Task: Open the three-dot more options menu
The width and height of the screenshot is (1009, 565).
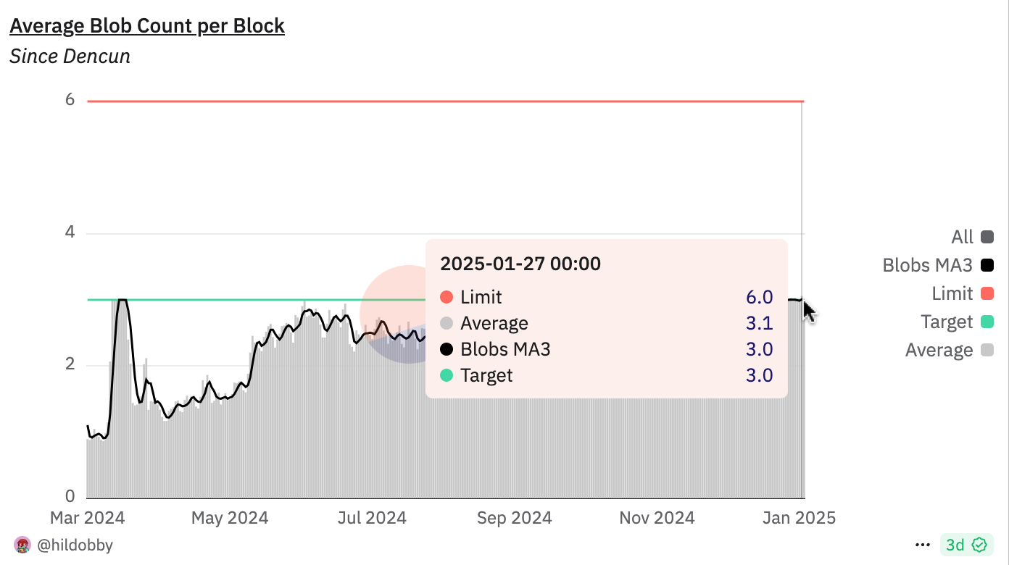Action: pos(922,545)
